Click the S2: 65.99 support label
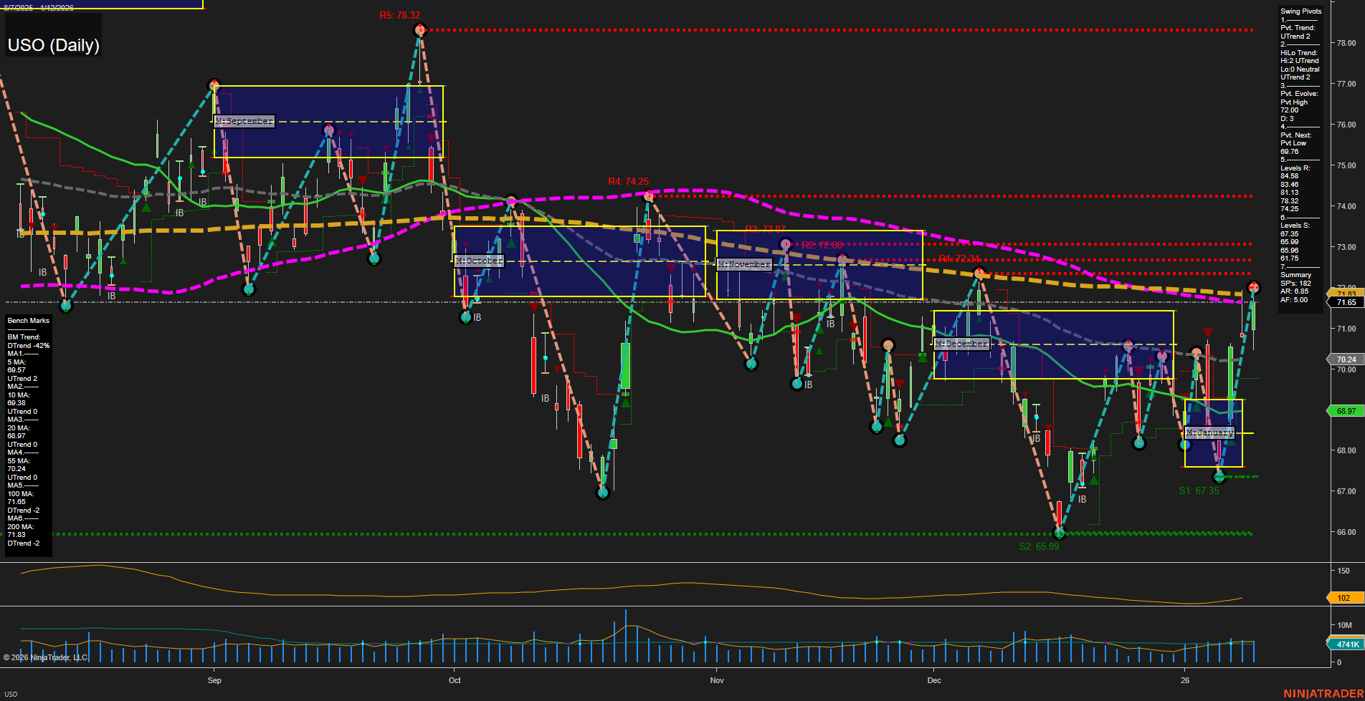 (x=1040, y=546)
